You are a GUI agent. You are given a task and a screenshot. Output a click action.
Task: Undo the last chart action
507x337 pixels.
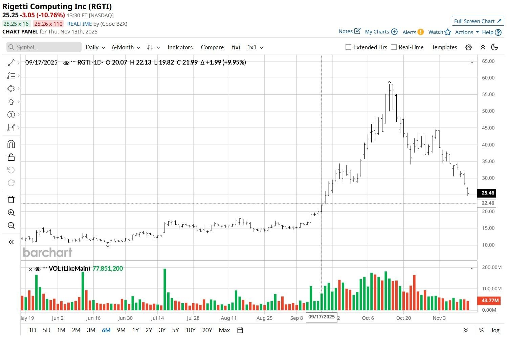pos(11,170)
